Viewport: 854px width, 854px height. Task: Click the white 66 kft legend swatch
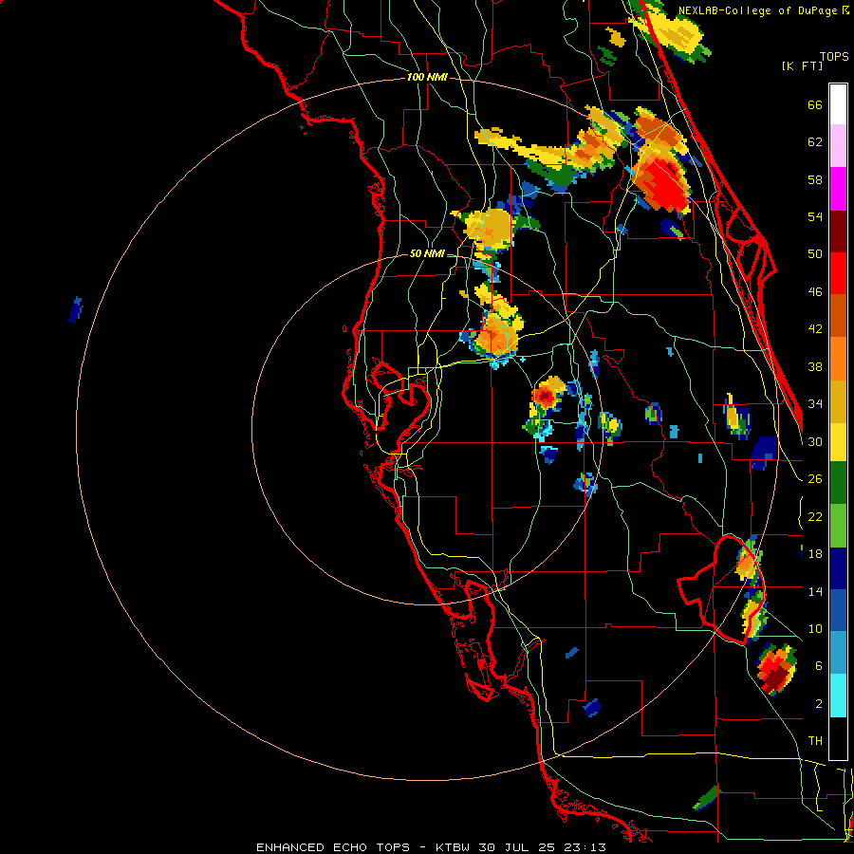tap(838, 104)
